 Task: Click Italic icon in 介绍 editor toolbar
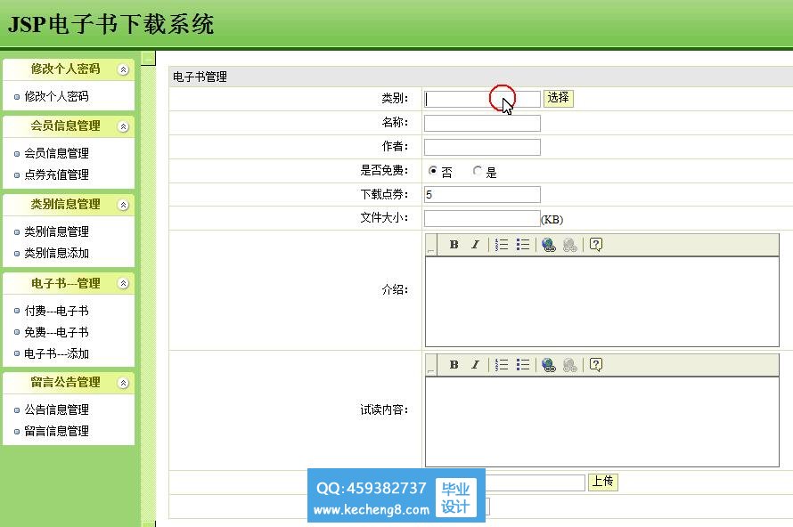[x=475, y=245]
